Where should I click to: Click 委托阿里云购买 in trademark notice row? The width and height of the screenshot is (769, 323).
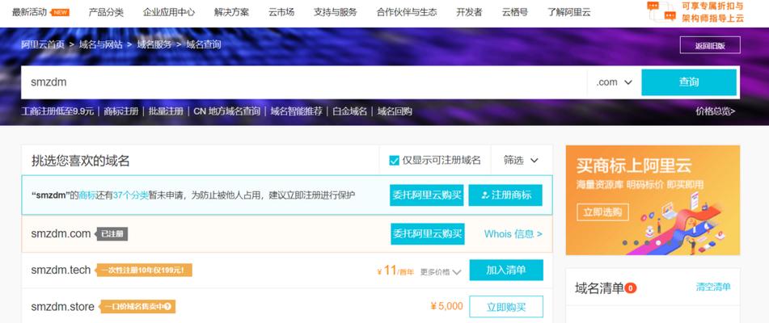click(427, 195)
